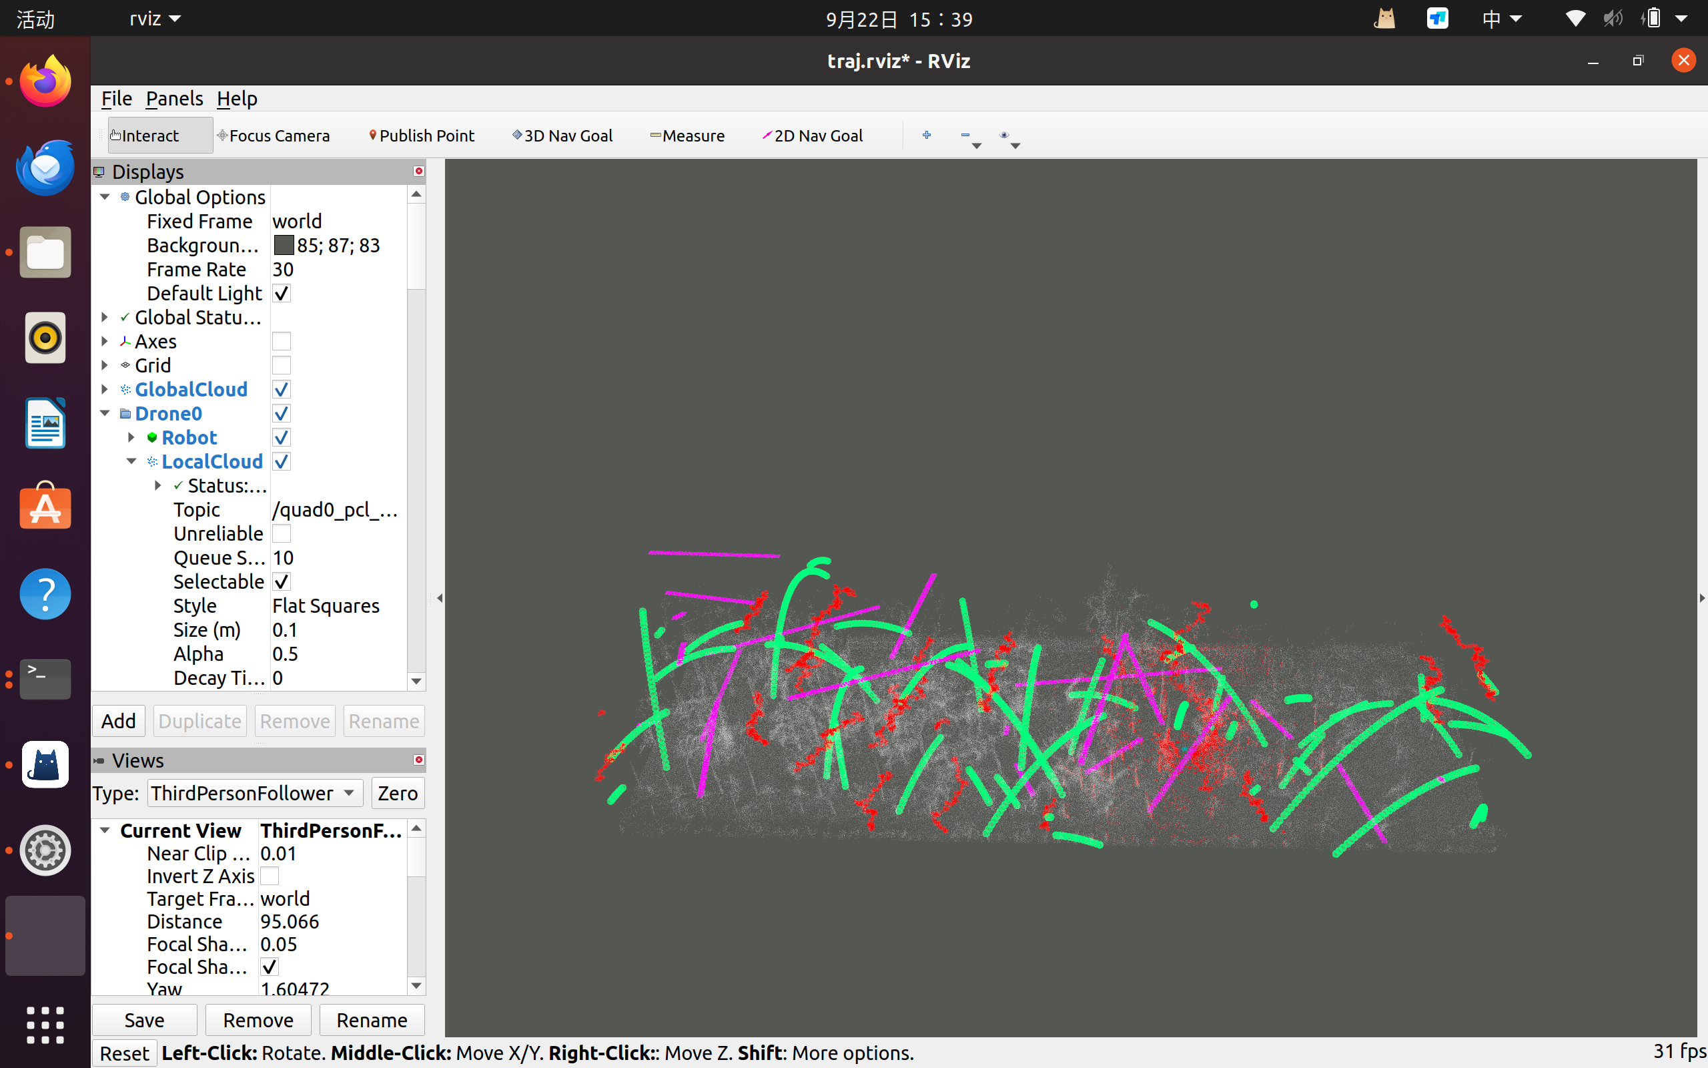
Task: Expand the Axes display item
Action: coord(105,341)
